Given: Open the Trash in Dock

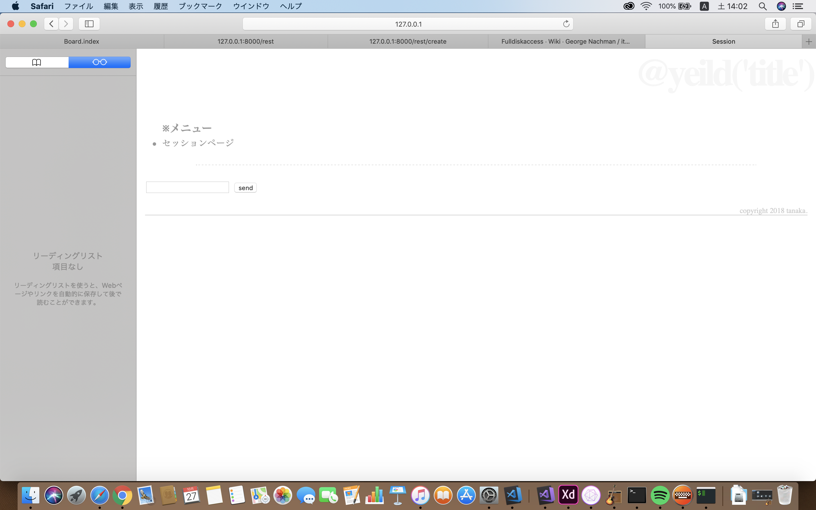Looking at the screenshot, I should tap(785, 495).
